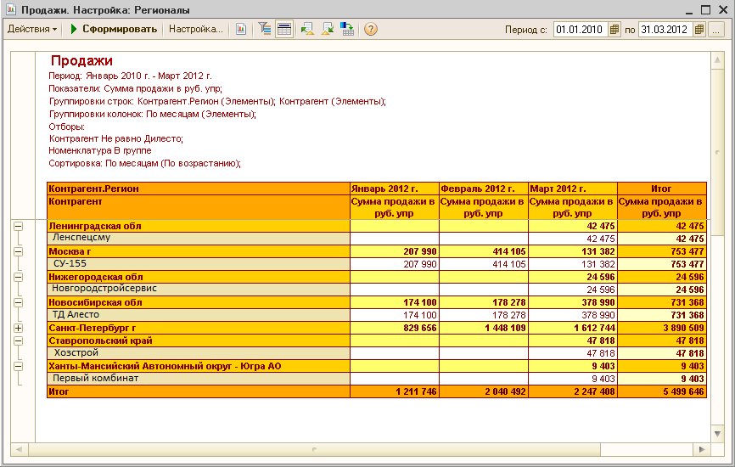735x467 pixels.
Task: Collapse the Новосибирская обл group
Action: tap(18, 302)
